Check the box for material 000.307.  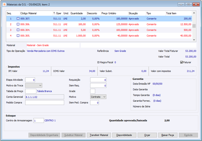coord(18,19)
